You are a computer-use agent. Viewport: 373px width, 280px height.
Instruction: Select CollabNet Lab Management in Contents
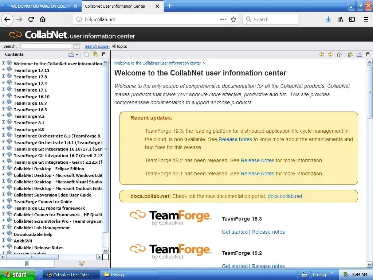42,228
